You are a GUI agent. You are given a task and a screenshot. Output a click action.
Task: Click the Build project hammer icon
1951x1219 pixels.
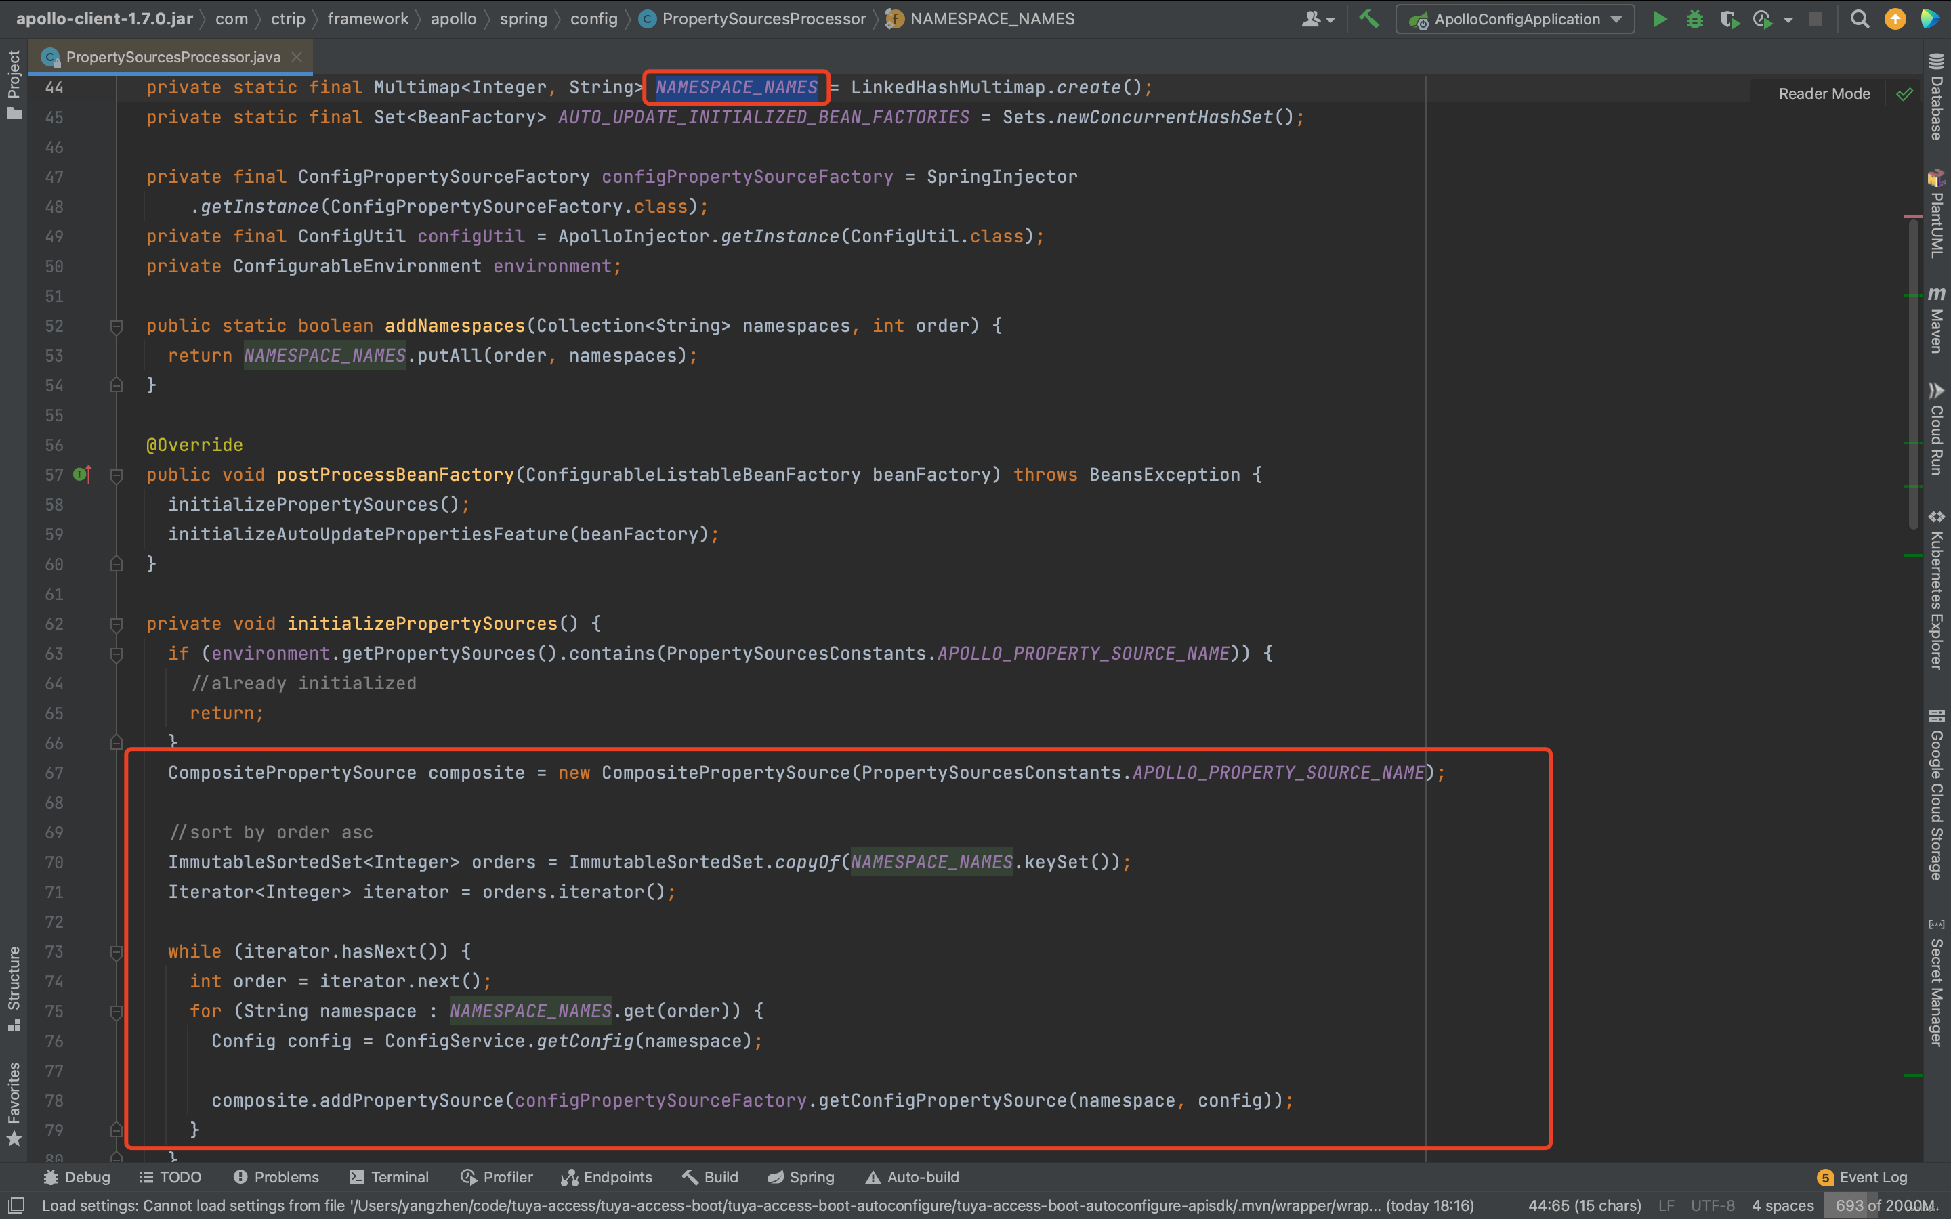(x=1369, y=20)
